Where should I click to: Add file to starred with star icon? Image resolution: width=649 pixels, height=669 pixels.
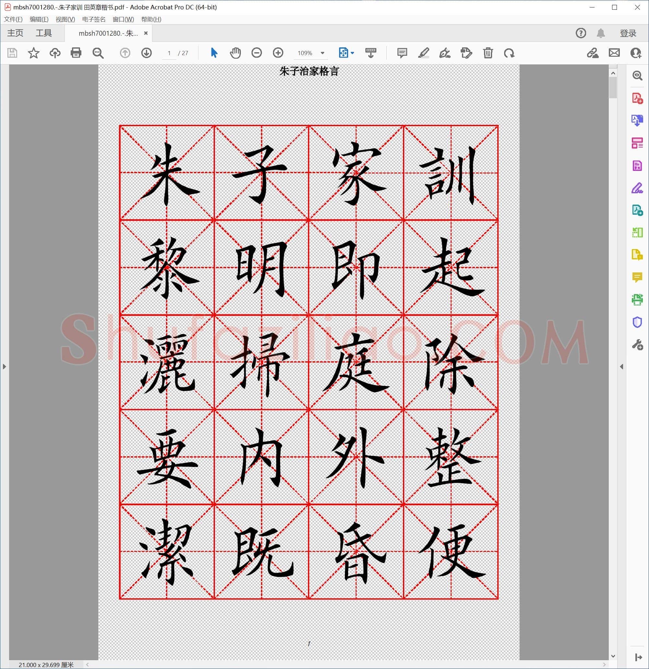(33, 53)
